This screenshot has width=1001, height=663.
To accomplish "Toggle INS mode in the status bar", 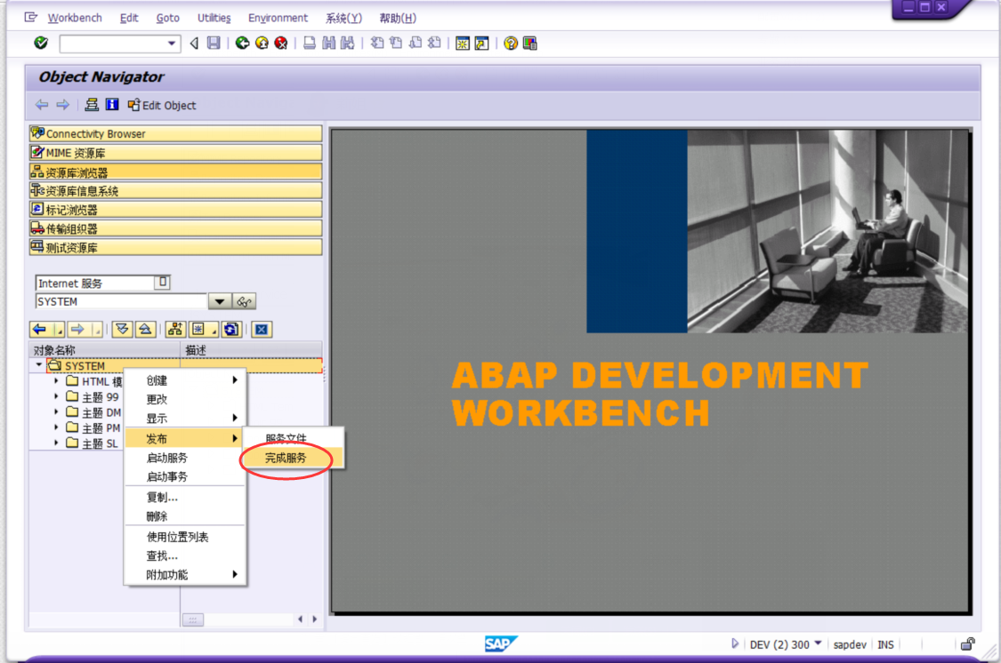I will coord(886,643).
